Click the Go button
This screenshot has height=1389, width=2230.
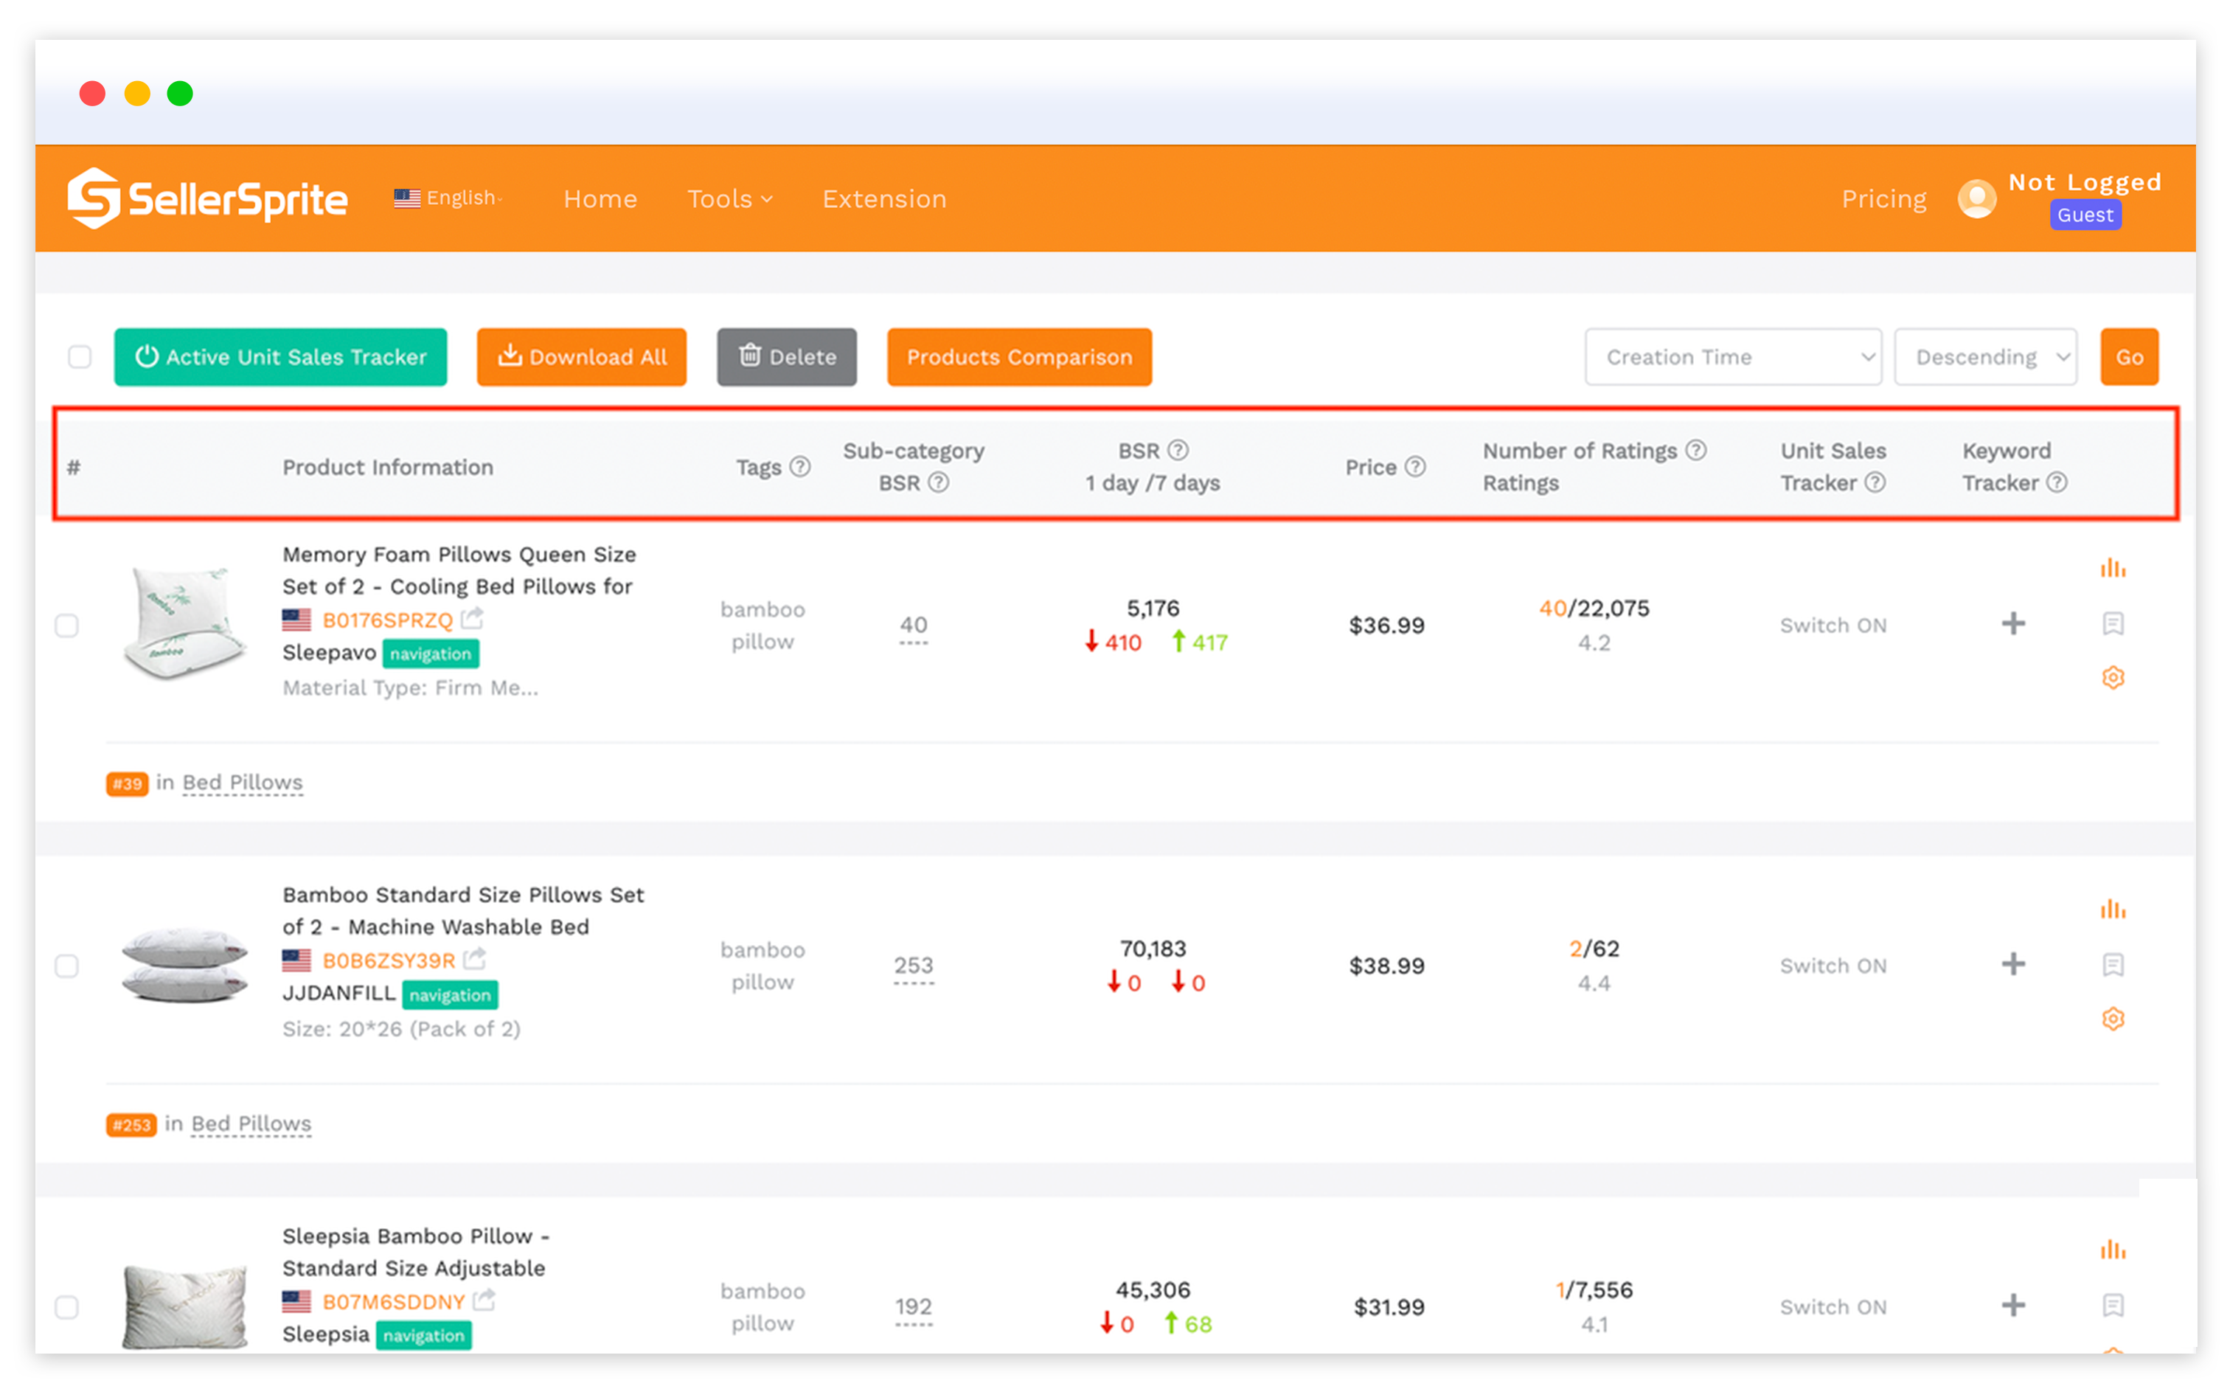2128,356
